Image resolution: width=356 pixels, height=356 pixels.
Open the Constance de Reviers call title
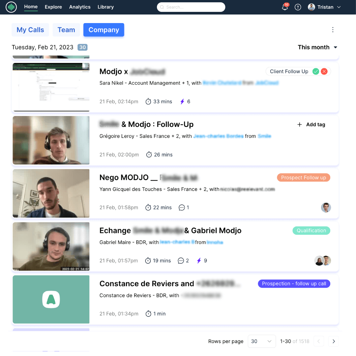(x=169, y=283)
